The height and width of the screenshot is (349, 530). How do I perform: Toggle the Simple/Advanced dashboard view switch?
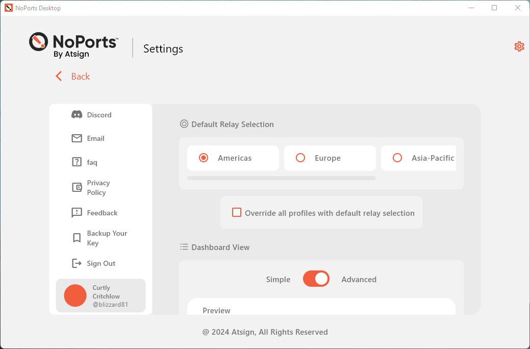pyautogui.click(x=316, y=279)
